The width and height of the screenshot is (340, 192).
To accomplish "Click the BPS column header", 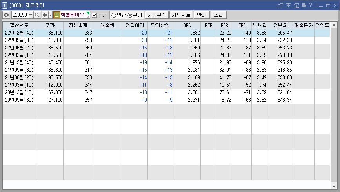I will pyautogui.click(x=187, y=25).
